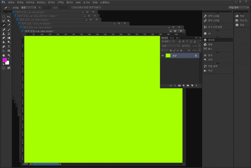The width and height of the screenshot is (251, 168).
Task: Select the Horizontal Type tool
Action: tap(9, 47)
